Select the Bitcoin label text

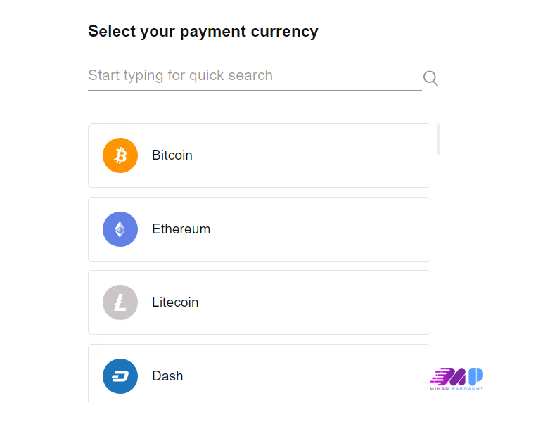click(x=172, y=155)
